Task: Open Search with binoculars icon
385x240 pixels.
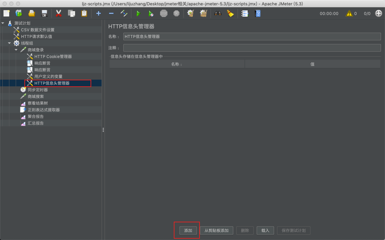Action: point(218,13)
